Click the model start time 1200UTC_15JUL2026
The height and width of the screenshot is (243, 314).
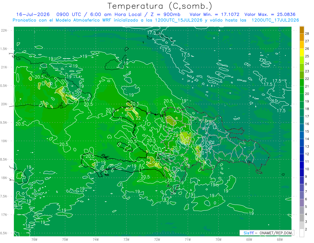pos(179,20)
